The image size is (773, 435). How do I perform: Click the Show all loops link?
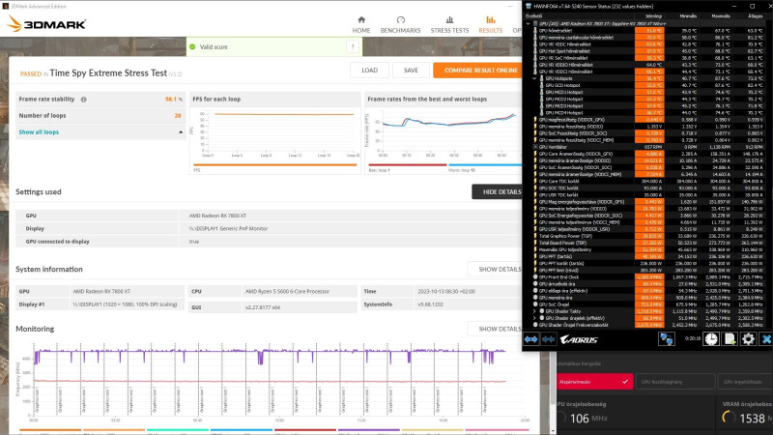(x=39, y=132)
